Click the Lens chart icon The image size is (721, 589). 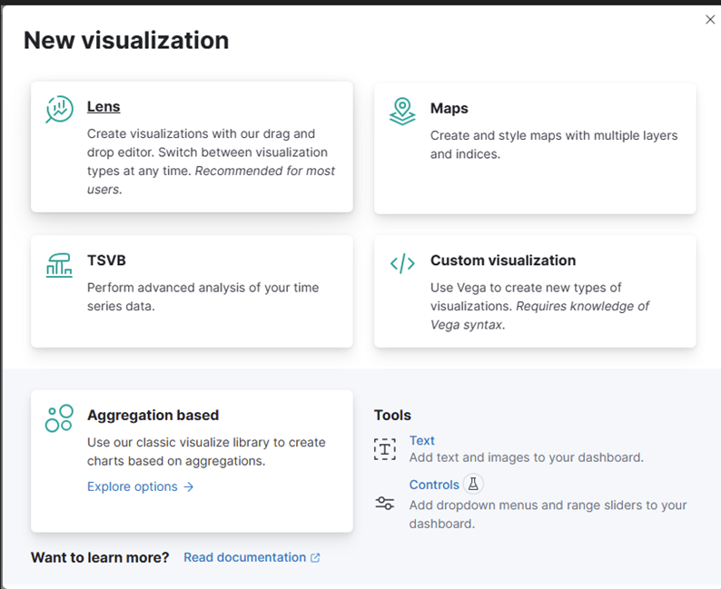(x=59, y=109)
